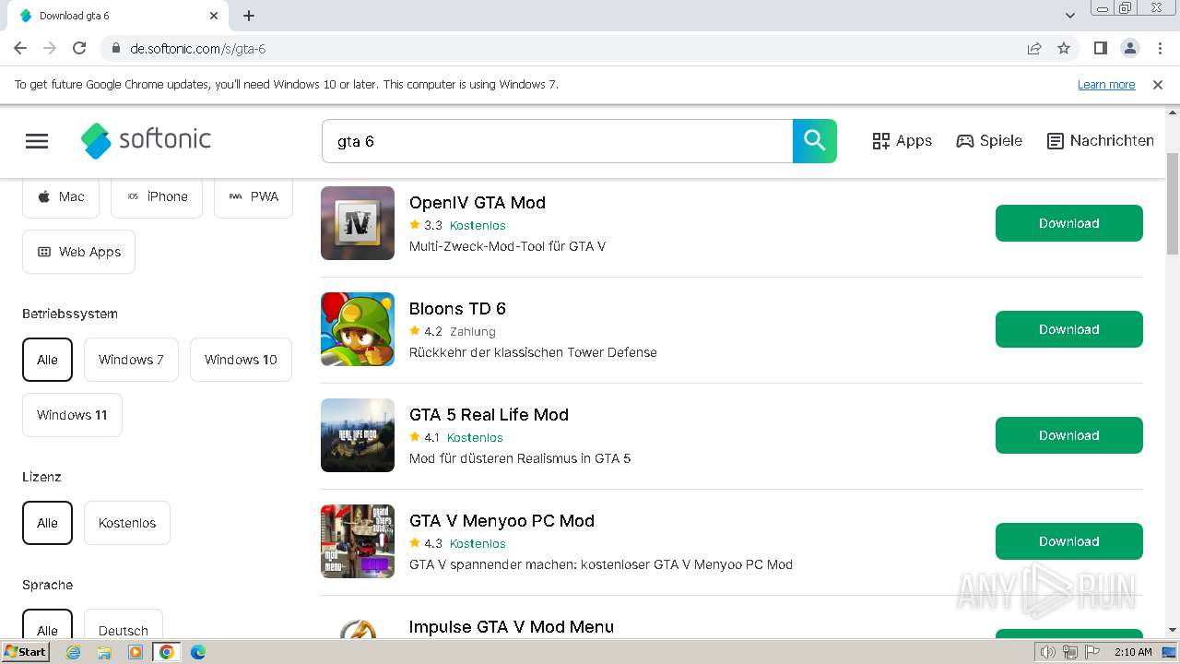Open the Spiele section
Image resolution: width=1180 pixels, height=664 pixels.
tap(989, 141)
